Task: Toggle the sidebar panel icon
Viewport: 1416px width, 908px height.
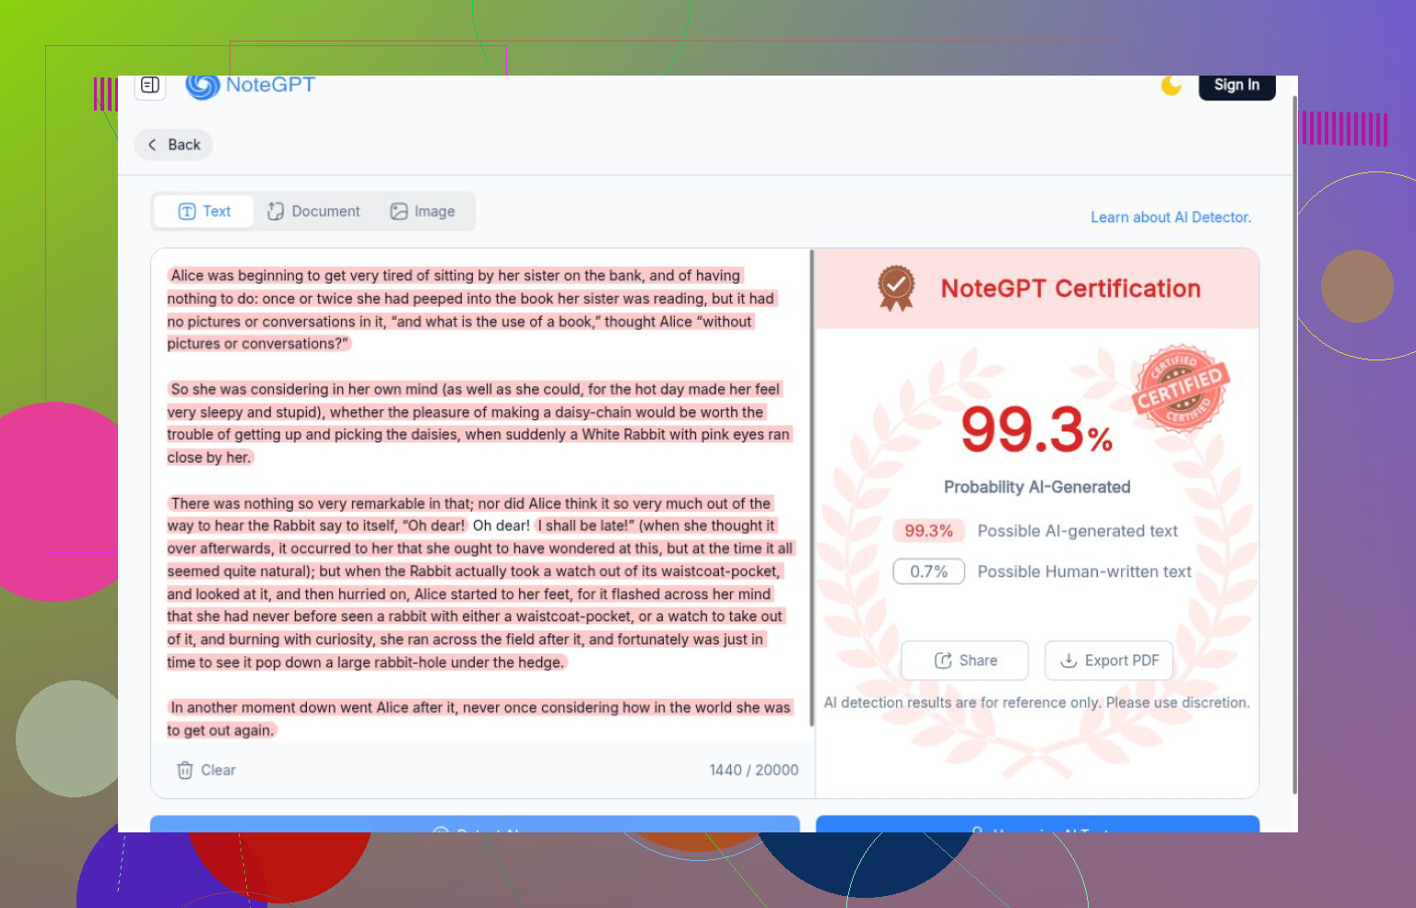Action: [150, 86]
